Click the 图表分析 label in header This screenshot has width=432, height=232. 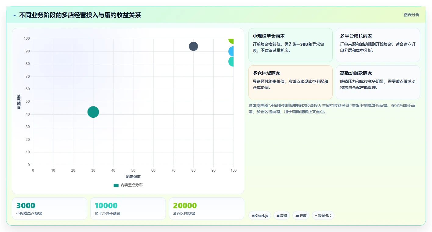point(411,15)
